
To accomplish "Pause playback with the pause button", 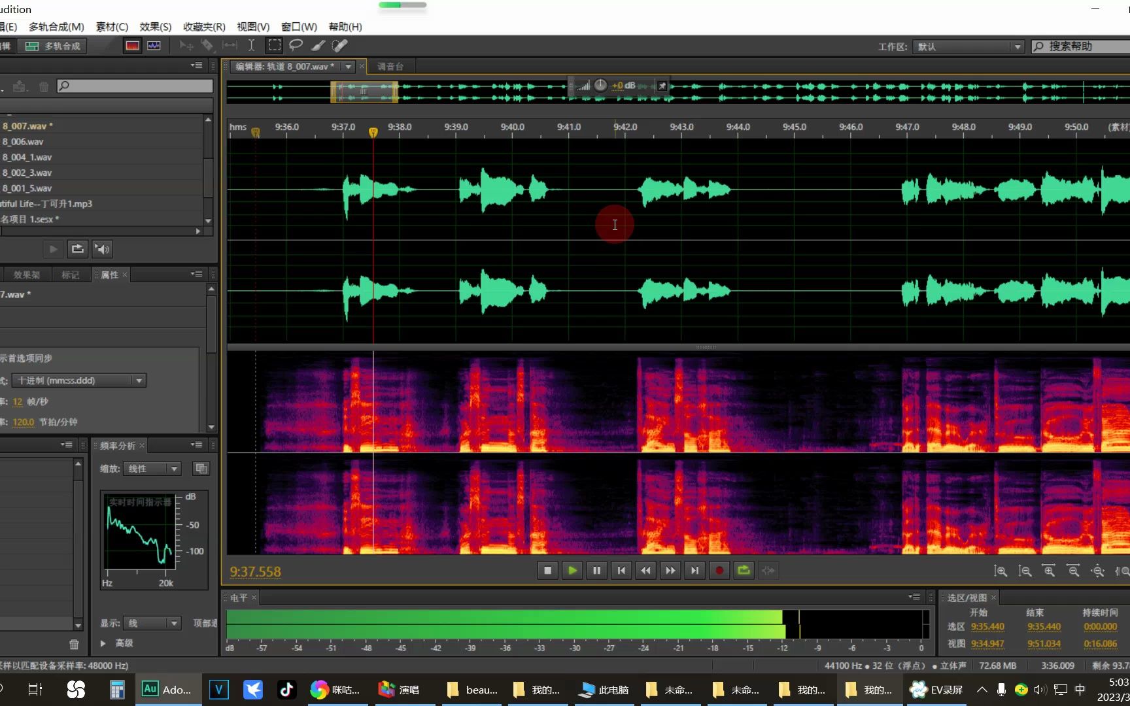I will coord(596,570).
